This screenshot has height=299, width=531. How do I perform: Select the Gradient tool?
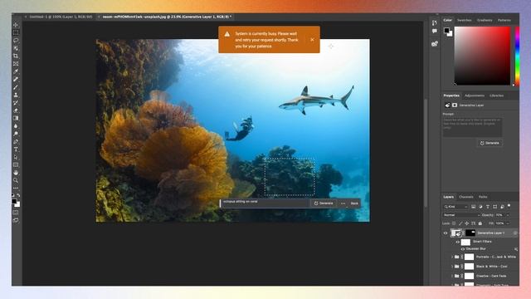click(x=16, y=118)
